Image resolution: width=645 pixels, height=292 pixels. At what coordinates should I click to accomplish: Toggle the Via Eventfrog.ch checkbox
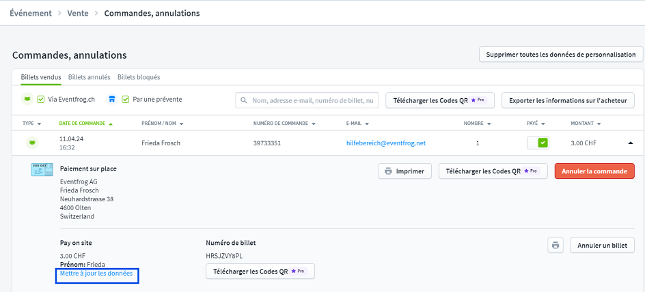coord(41,100)
